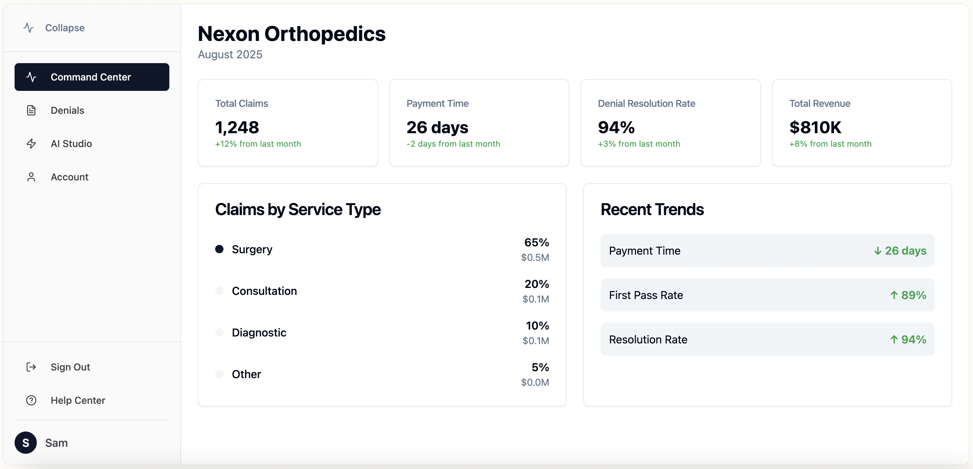Open the Help Center link
This screenshot has width=973, height=469.
(78, 400)
